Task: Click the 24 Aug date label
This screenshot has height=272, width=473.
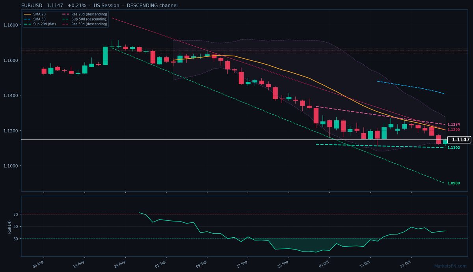Action: click(x=119, y=264)
